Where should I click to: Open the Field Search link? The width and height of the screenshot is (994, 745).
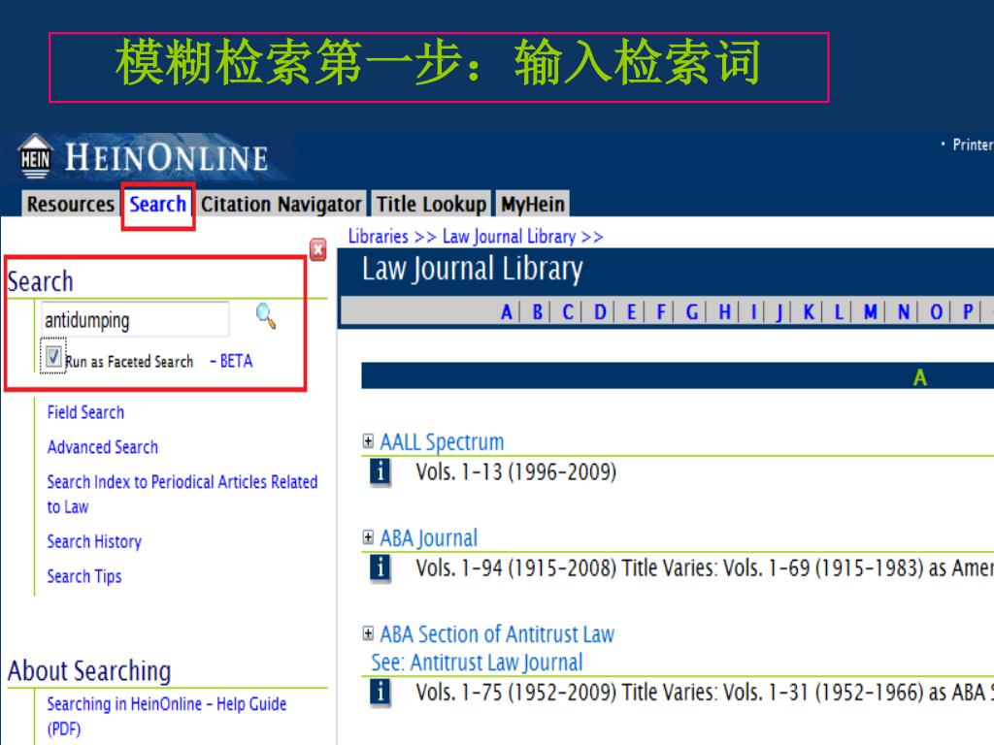click(x=85, y=412)
